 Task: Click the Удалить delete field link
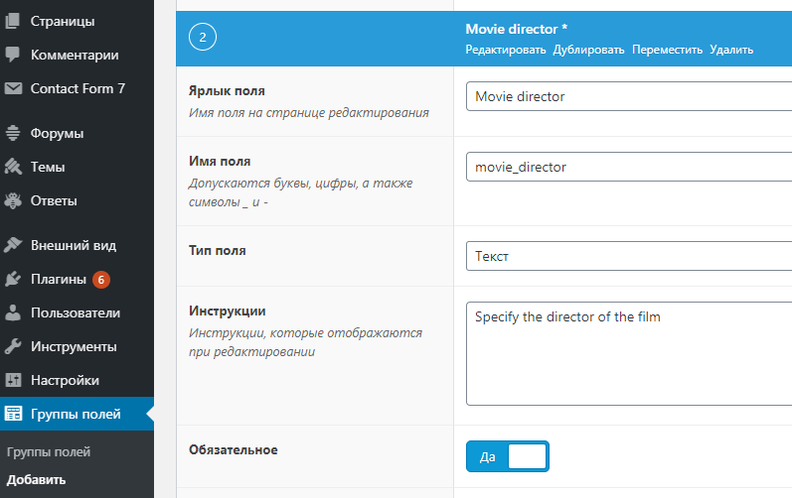[x=731, y=50]
